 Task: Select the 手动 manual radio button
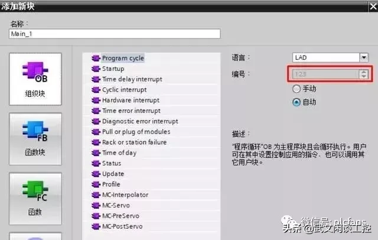(296, 89)
